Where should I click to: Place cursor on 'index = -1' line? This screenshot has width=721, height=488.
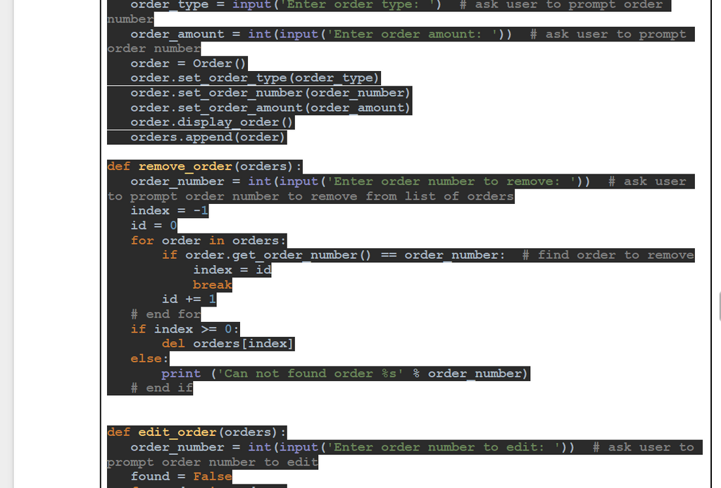[x=169, y=211]
